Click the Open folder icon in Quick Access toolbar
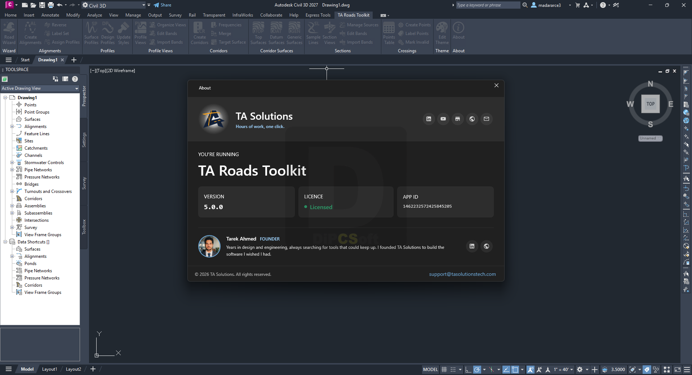 coord(33,5)
